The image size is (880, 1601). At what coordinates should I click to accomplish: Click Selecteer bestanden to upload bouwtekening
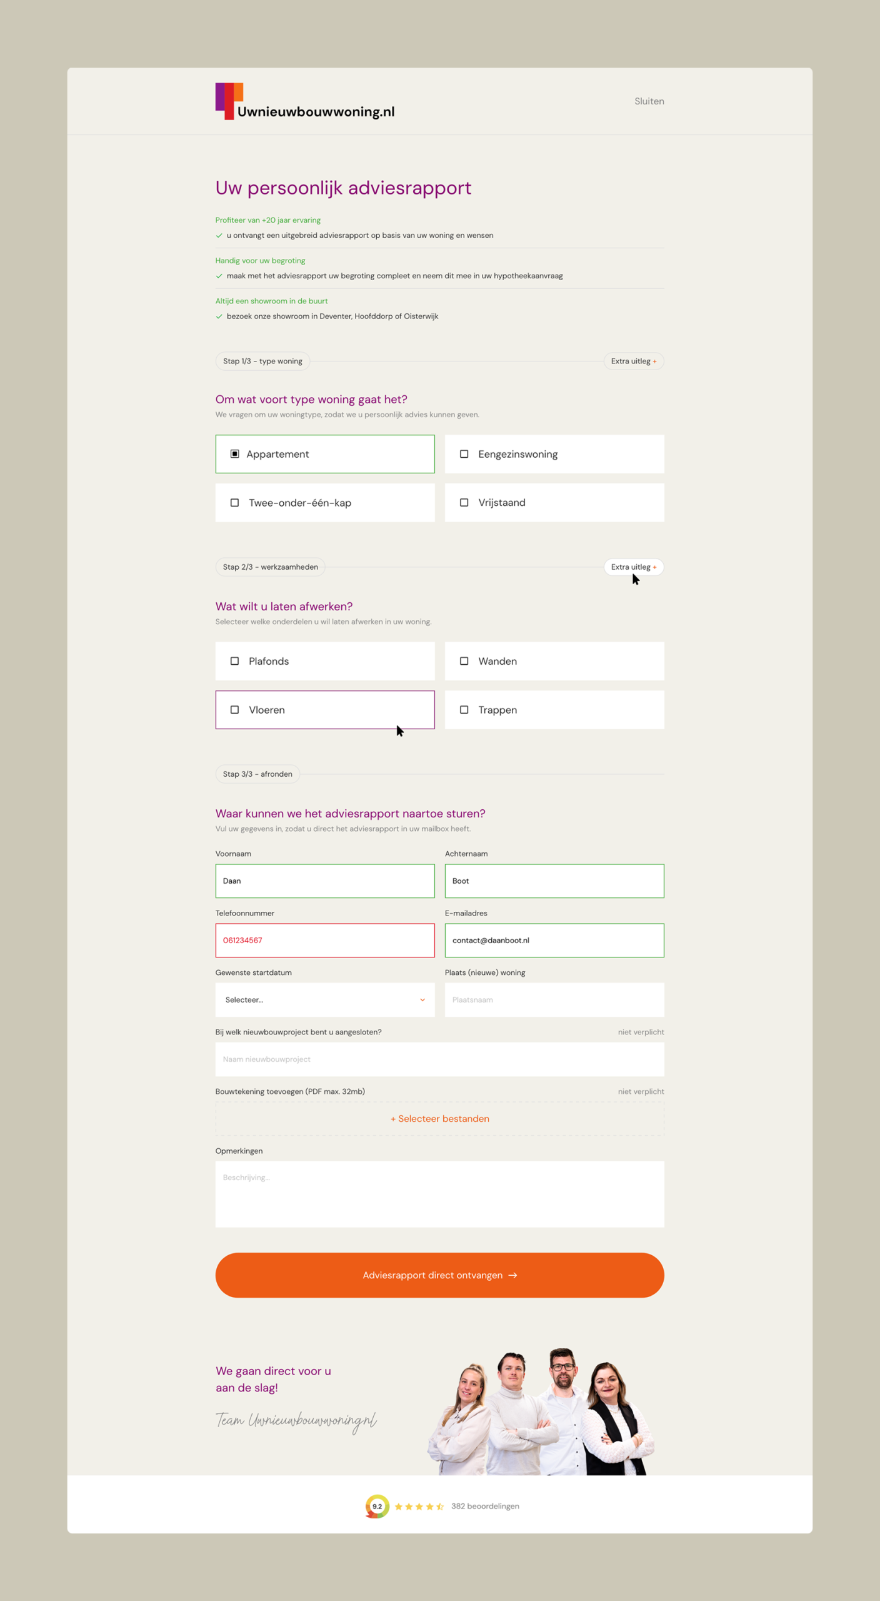click(x=439, y=1118)
